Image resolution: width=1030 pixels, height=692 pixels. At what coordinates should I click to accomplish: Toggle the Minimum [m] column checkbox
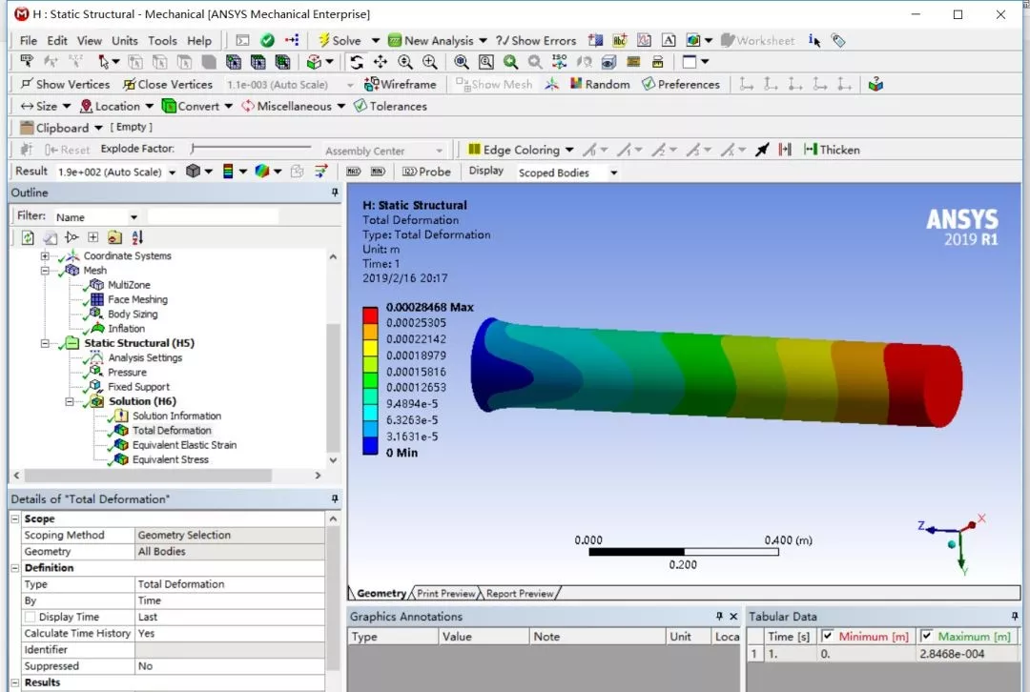click(828, 636)
